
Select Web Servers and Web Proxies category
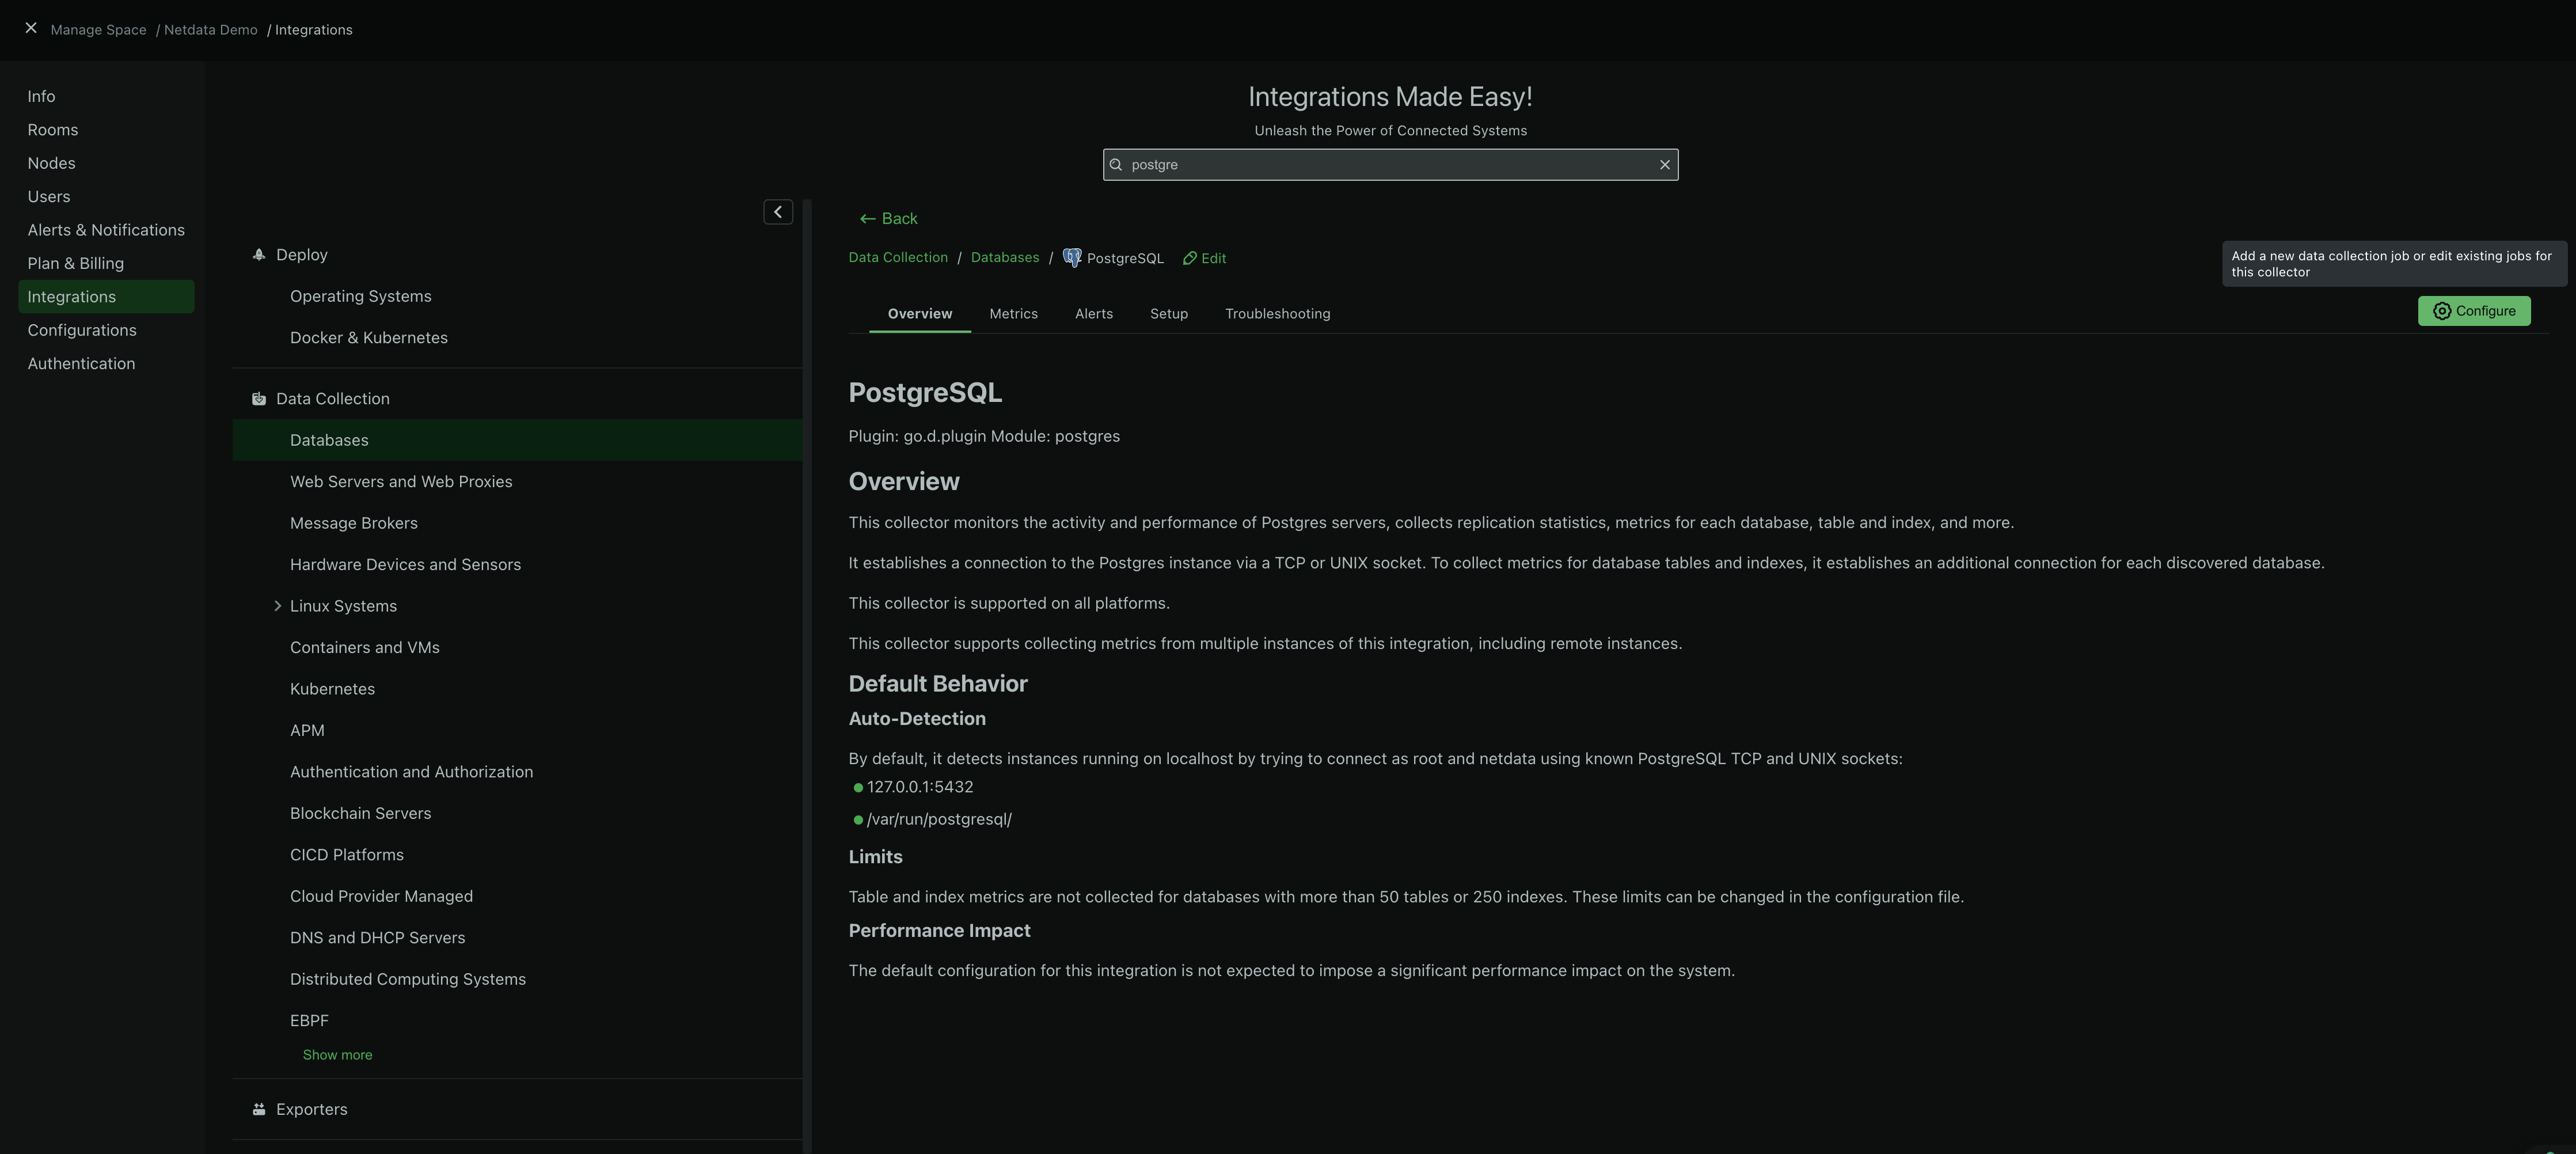[400, 481]
